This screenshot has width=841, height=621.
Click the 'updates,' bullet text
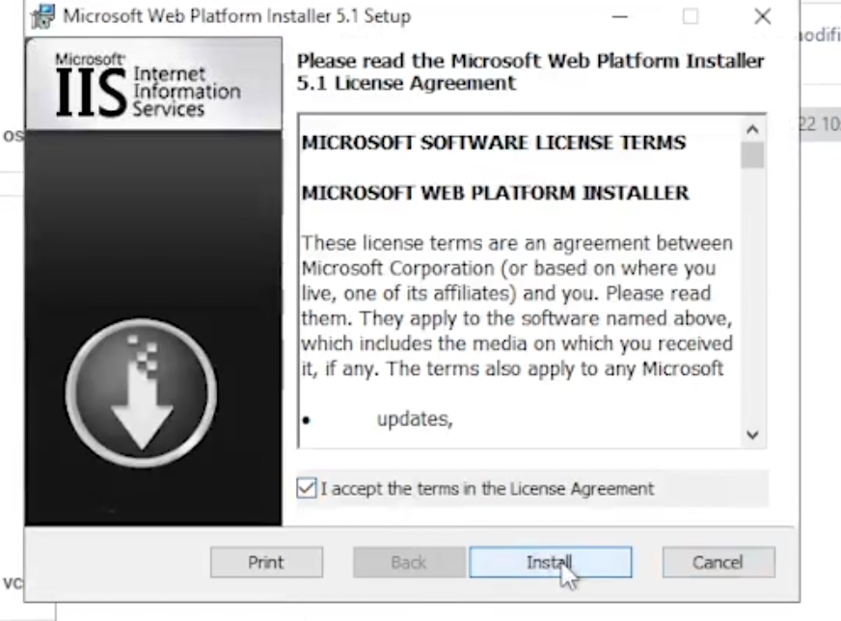(x=415, y=418)
